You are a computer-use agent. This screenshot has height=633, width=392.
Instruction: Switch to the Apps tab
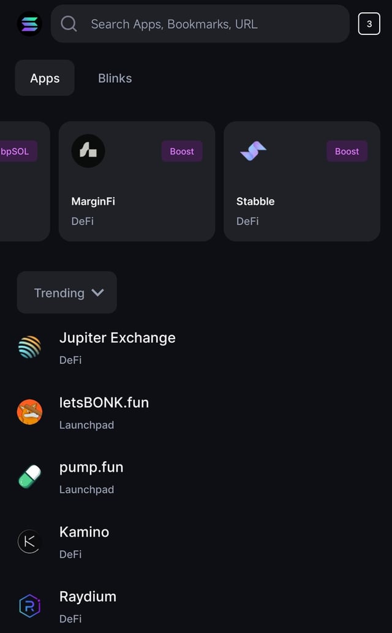[x=45, y=78]
